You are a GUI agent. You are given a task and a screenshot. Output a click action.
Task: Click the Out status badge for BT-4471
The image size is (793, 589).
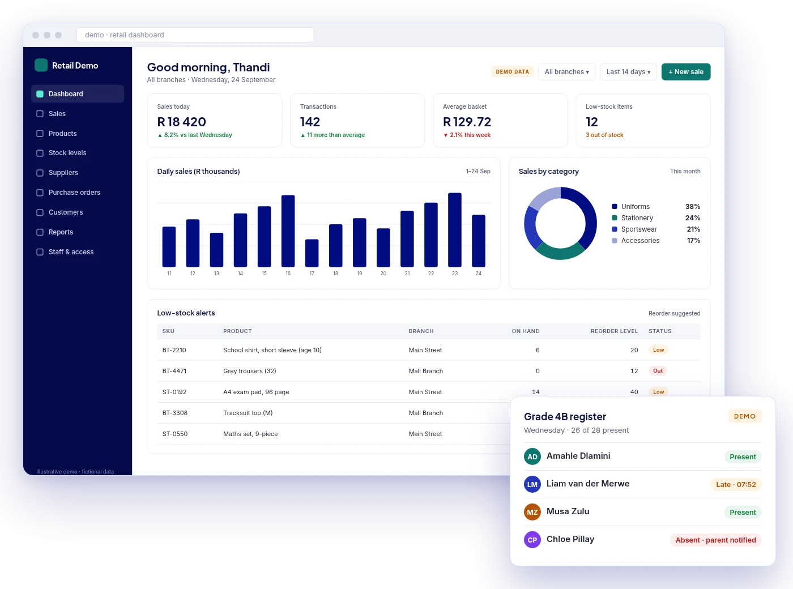tap(658, 371)
